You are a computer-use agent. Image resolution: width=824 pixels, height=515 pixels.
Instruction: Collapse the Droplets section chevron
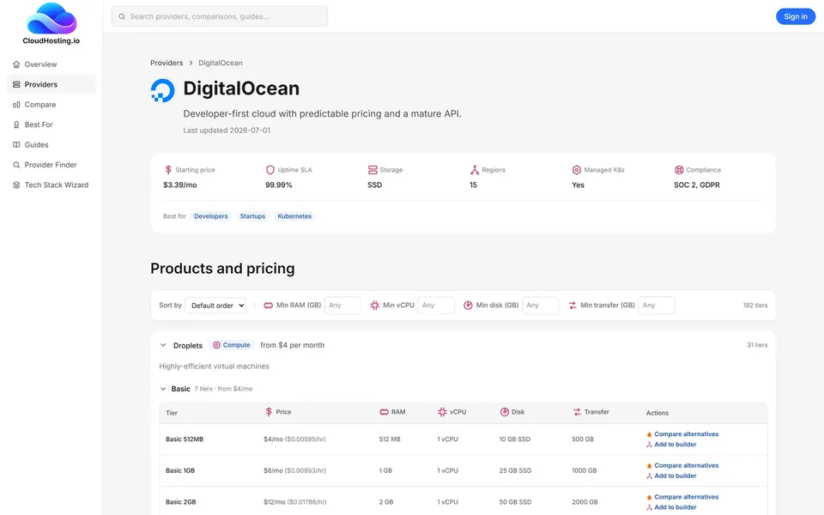[163, 345]
